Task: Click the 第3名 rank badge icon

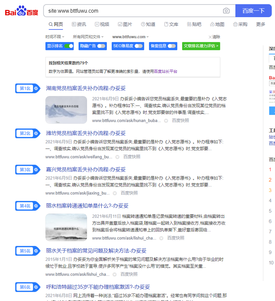Action: point(28,169)
